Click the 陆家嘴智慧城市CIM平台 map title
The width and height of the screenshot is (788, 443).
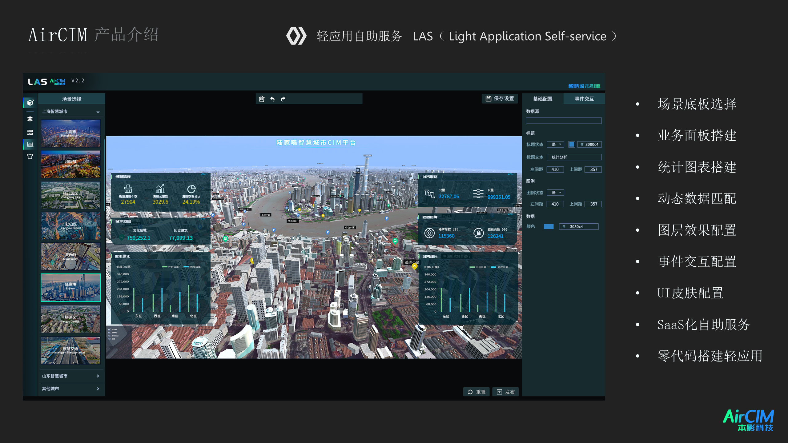(316, 143)
